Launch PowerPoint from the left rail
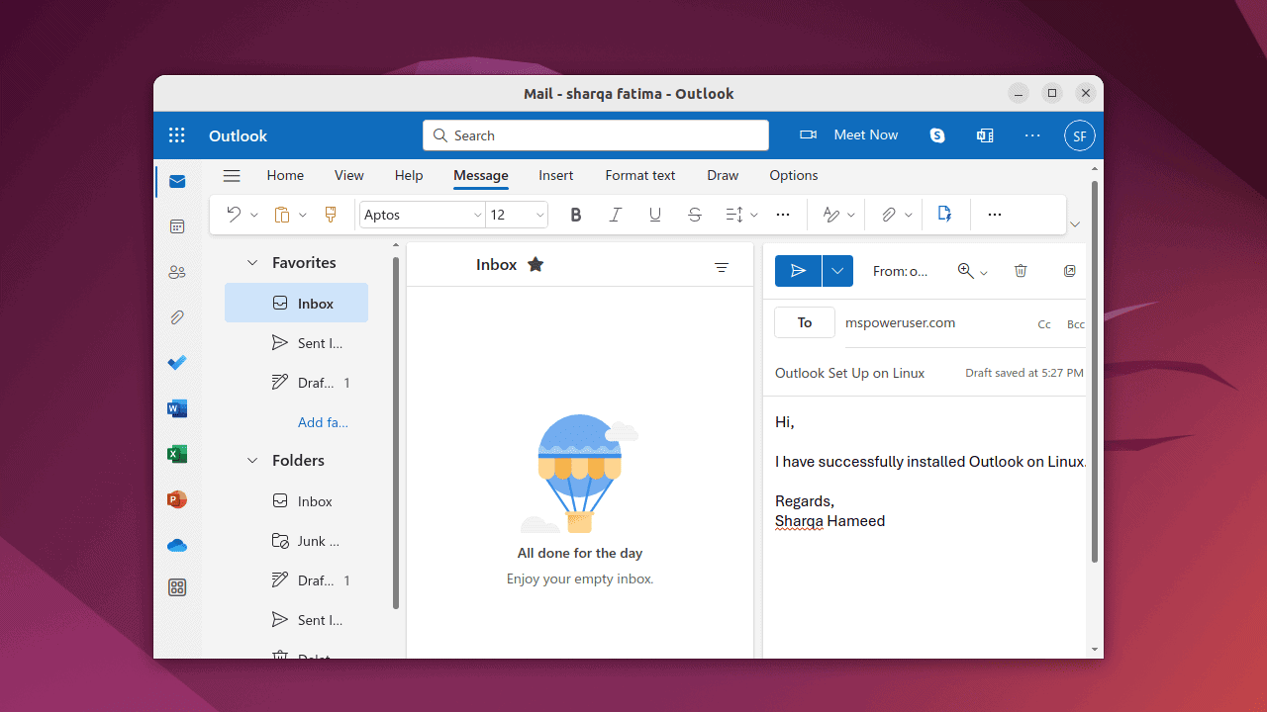 click(177, 499)
